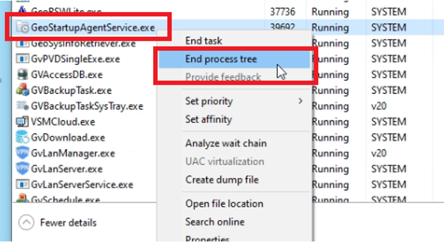Click the v20 user for GvLanManager.exe

coord(379,154)
